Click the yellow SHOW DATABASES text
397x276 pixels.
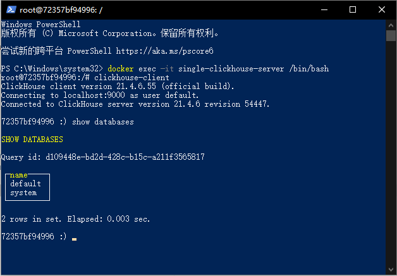(32, 140)
